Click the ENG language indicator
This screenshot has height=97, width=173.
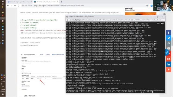[3, 86]
